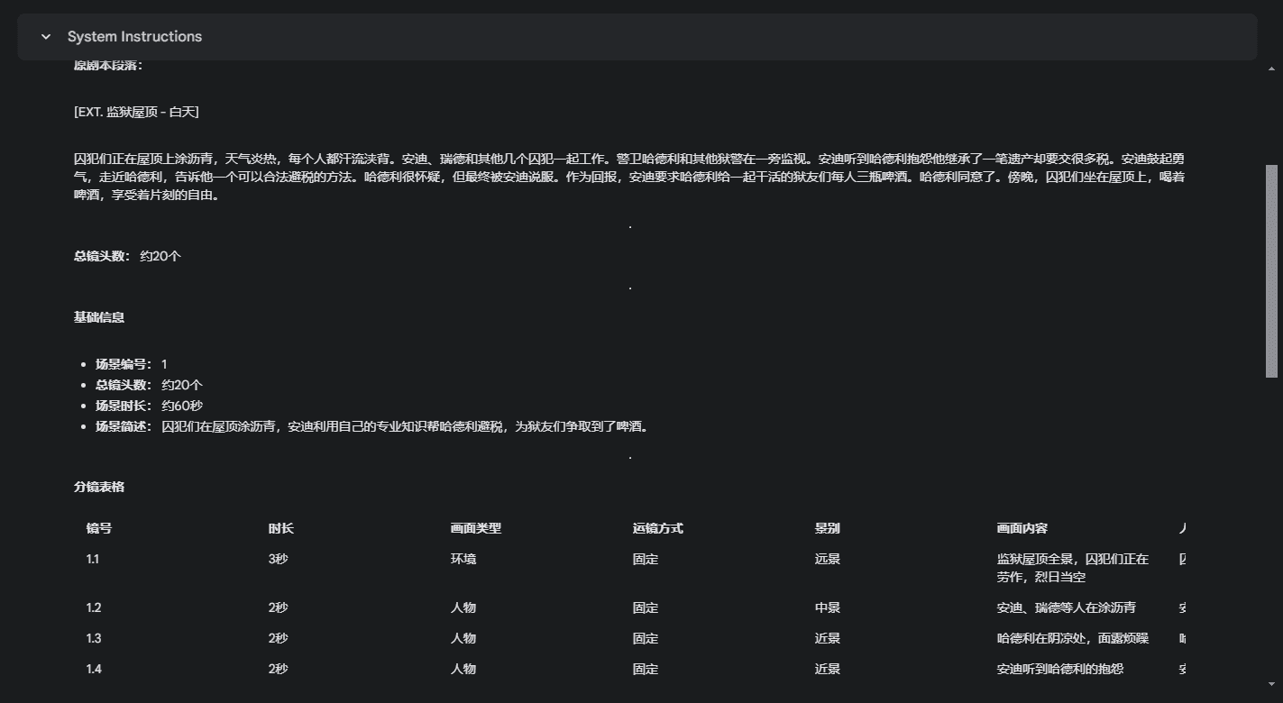Click the shot number cell '1.2'
This screenshot has width=1283, height=703.
(94, 607)
